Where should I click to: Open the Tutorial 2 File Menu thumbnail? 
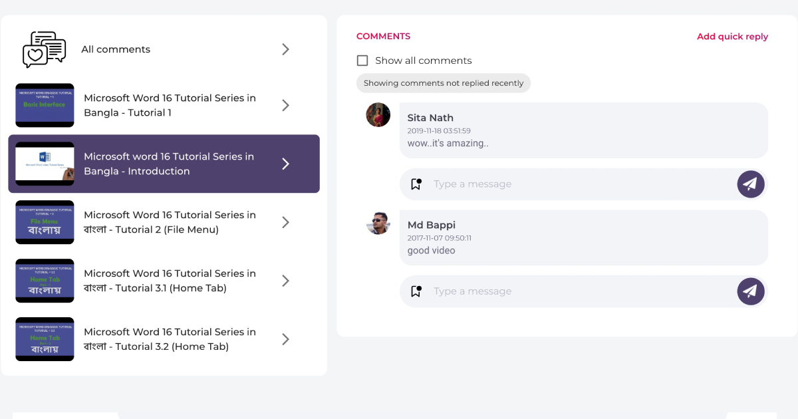pos(45,222)
